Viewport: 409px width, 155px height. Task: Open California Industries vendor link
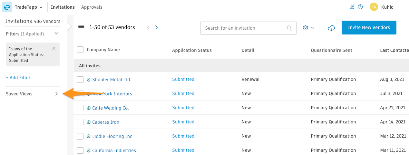point(114,150)
